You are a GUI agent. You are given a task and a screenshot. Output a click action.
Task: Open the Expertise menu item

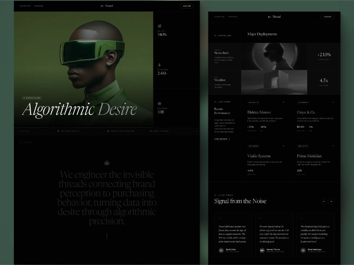pyautogui.click(x=24, y=6)
